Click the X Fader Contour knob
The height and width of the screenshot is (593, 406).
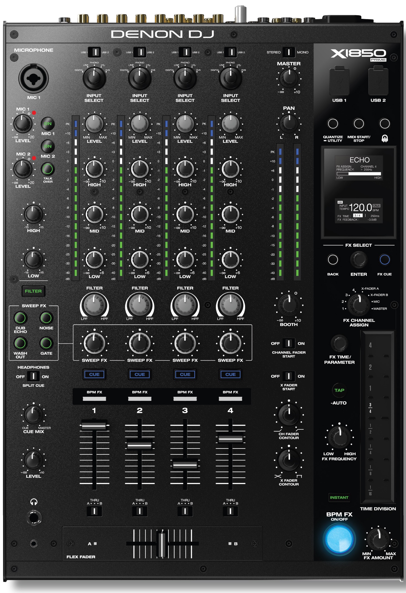[x=289, y=460]
